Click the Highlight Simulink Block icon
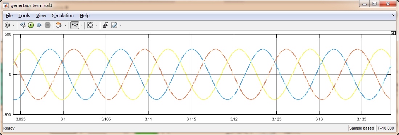The height and width of the screenshot is (135, 399). point(59,25)
